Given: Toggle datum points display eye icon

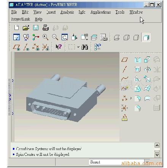Looking at the screenshot, I should [36, 47].
